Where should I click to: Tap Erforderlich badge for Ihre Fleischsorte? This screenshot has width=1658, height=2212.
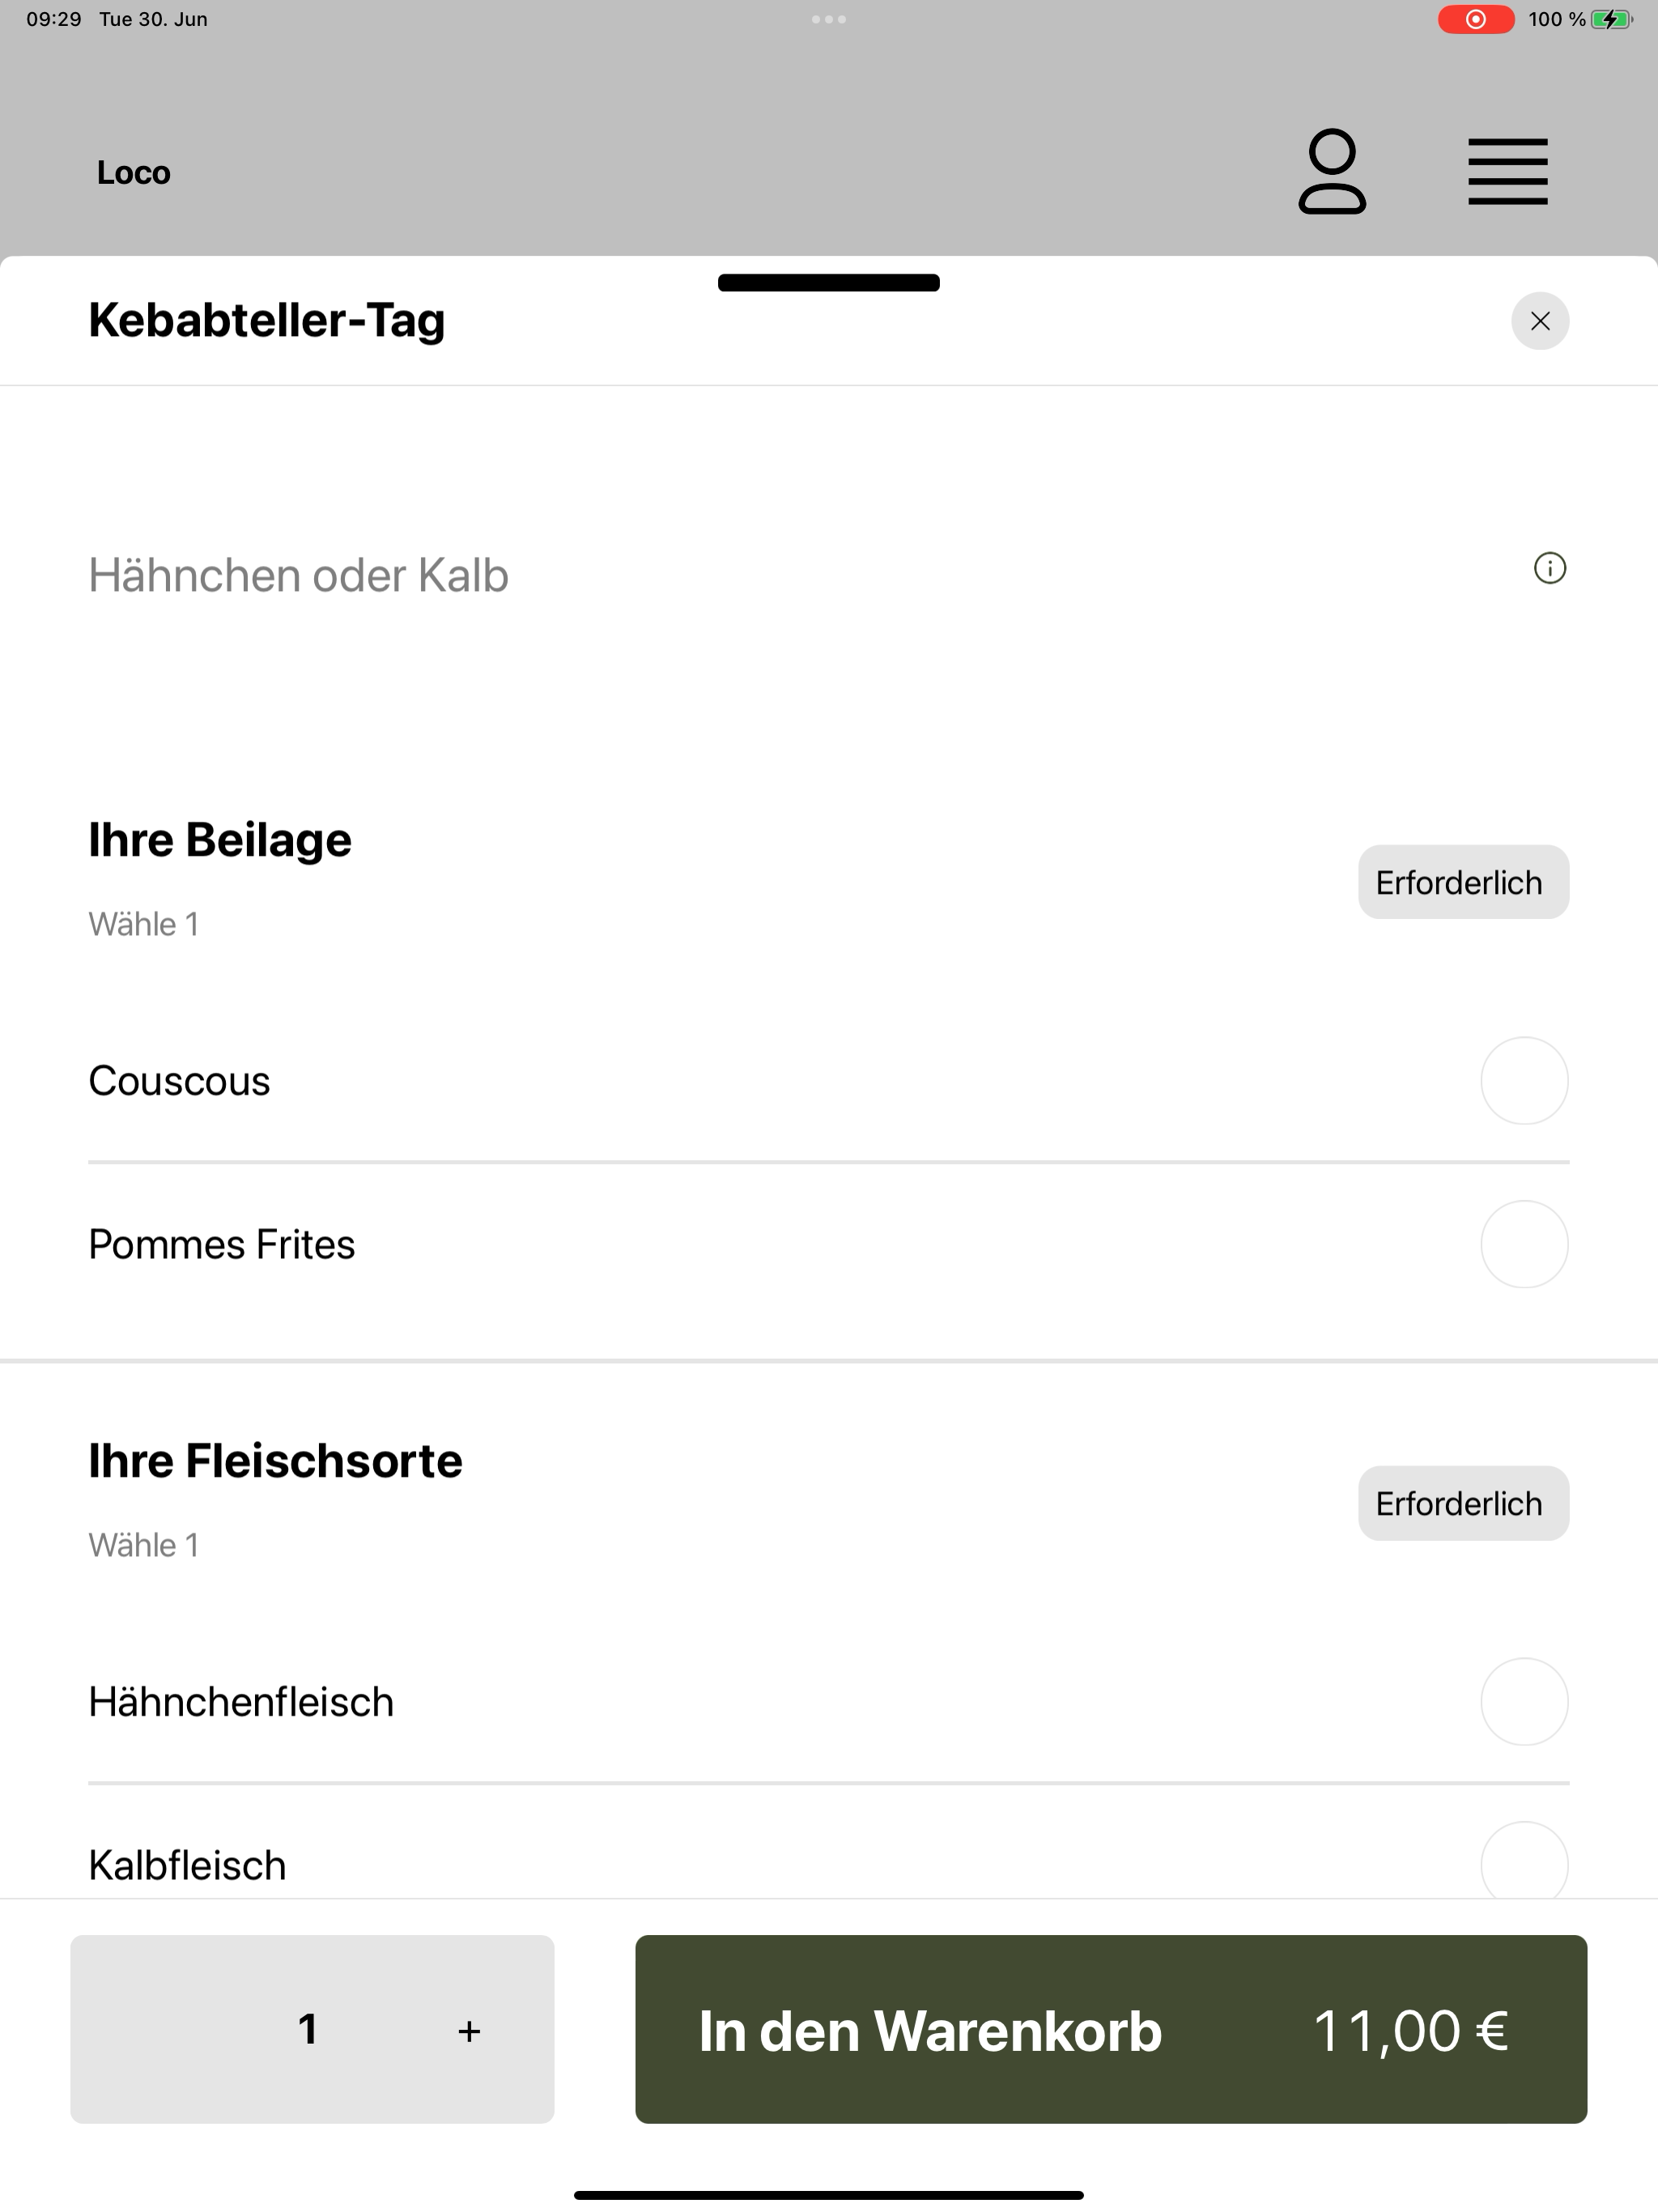click(1463, 1503)
